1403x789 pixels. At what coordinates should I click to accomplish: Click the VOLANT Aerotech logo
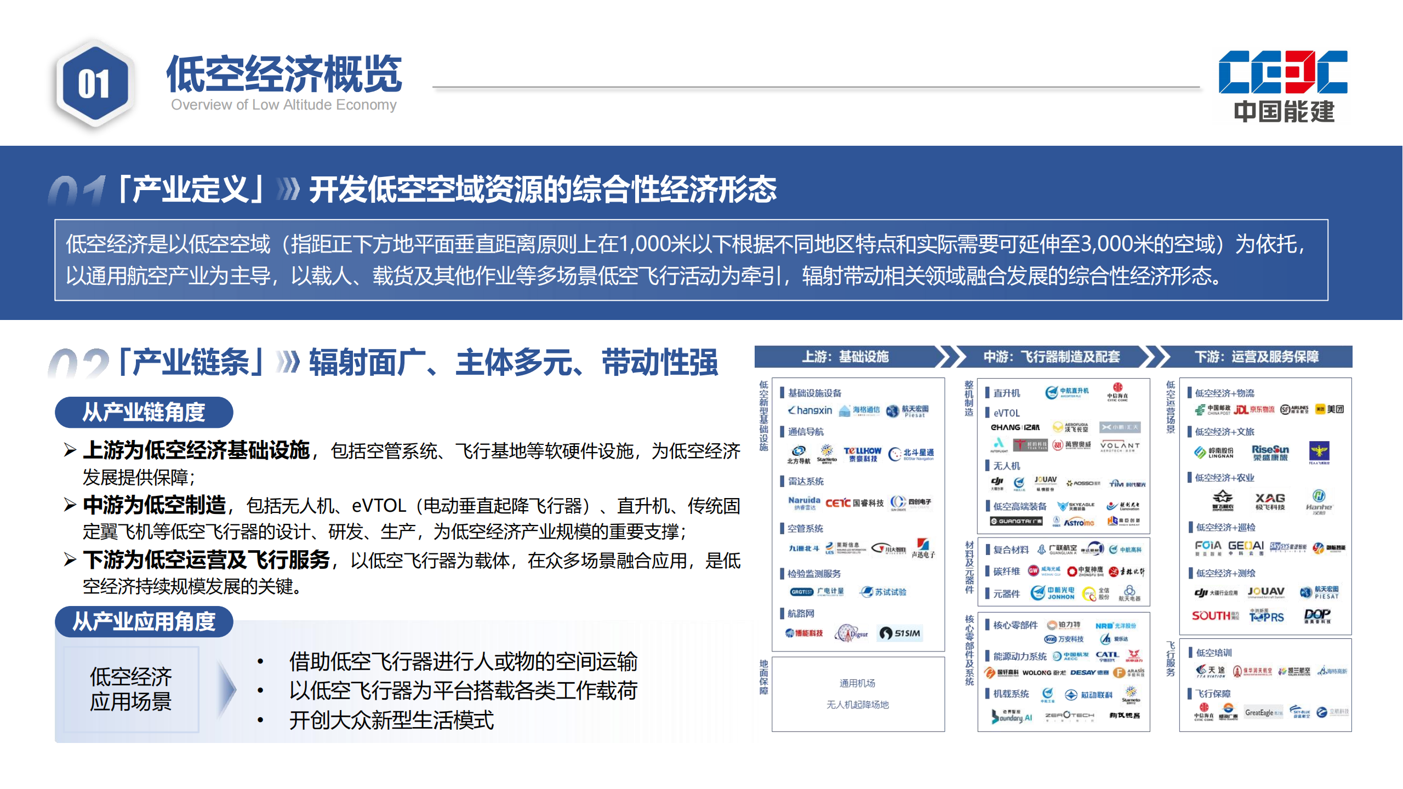(1120, 447)
